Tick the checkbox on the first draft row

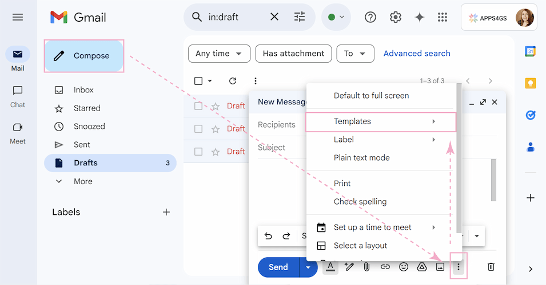[198, 106]
